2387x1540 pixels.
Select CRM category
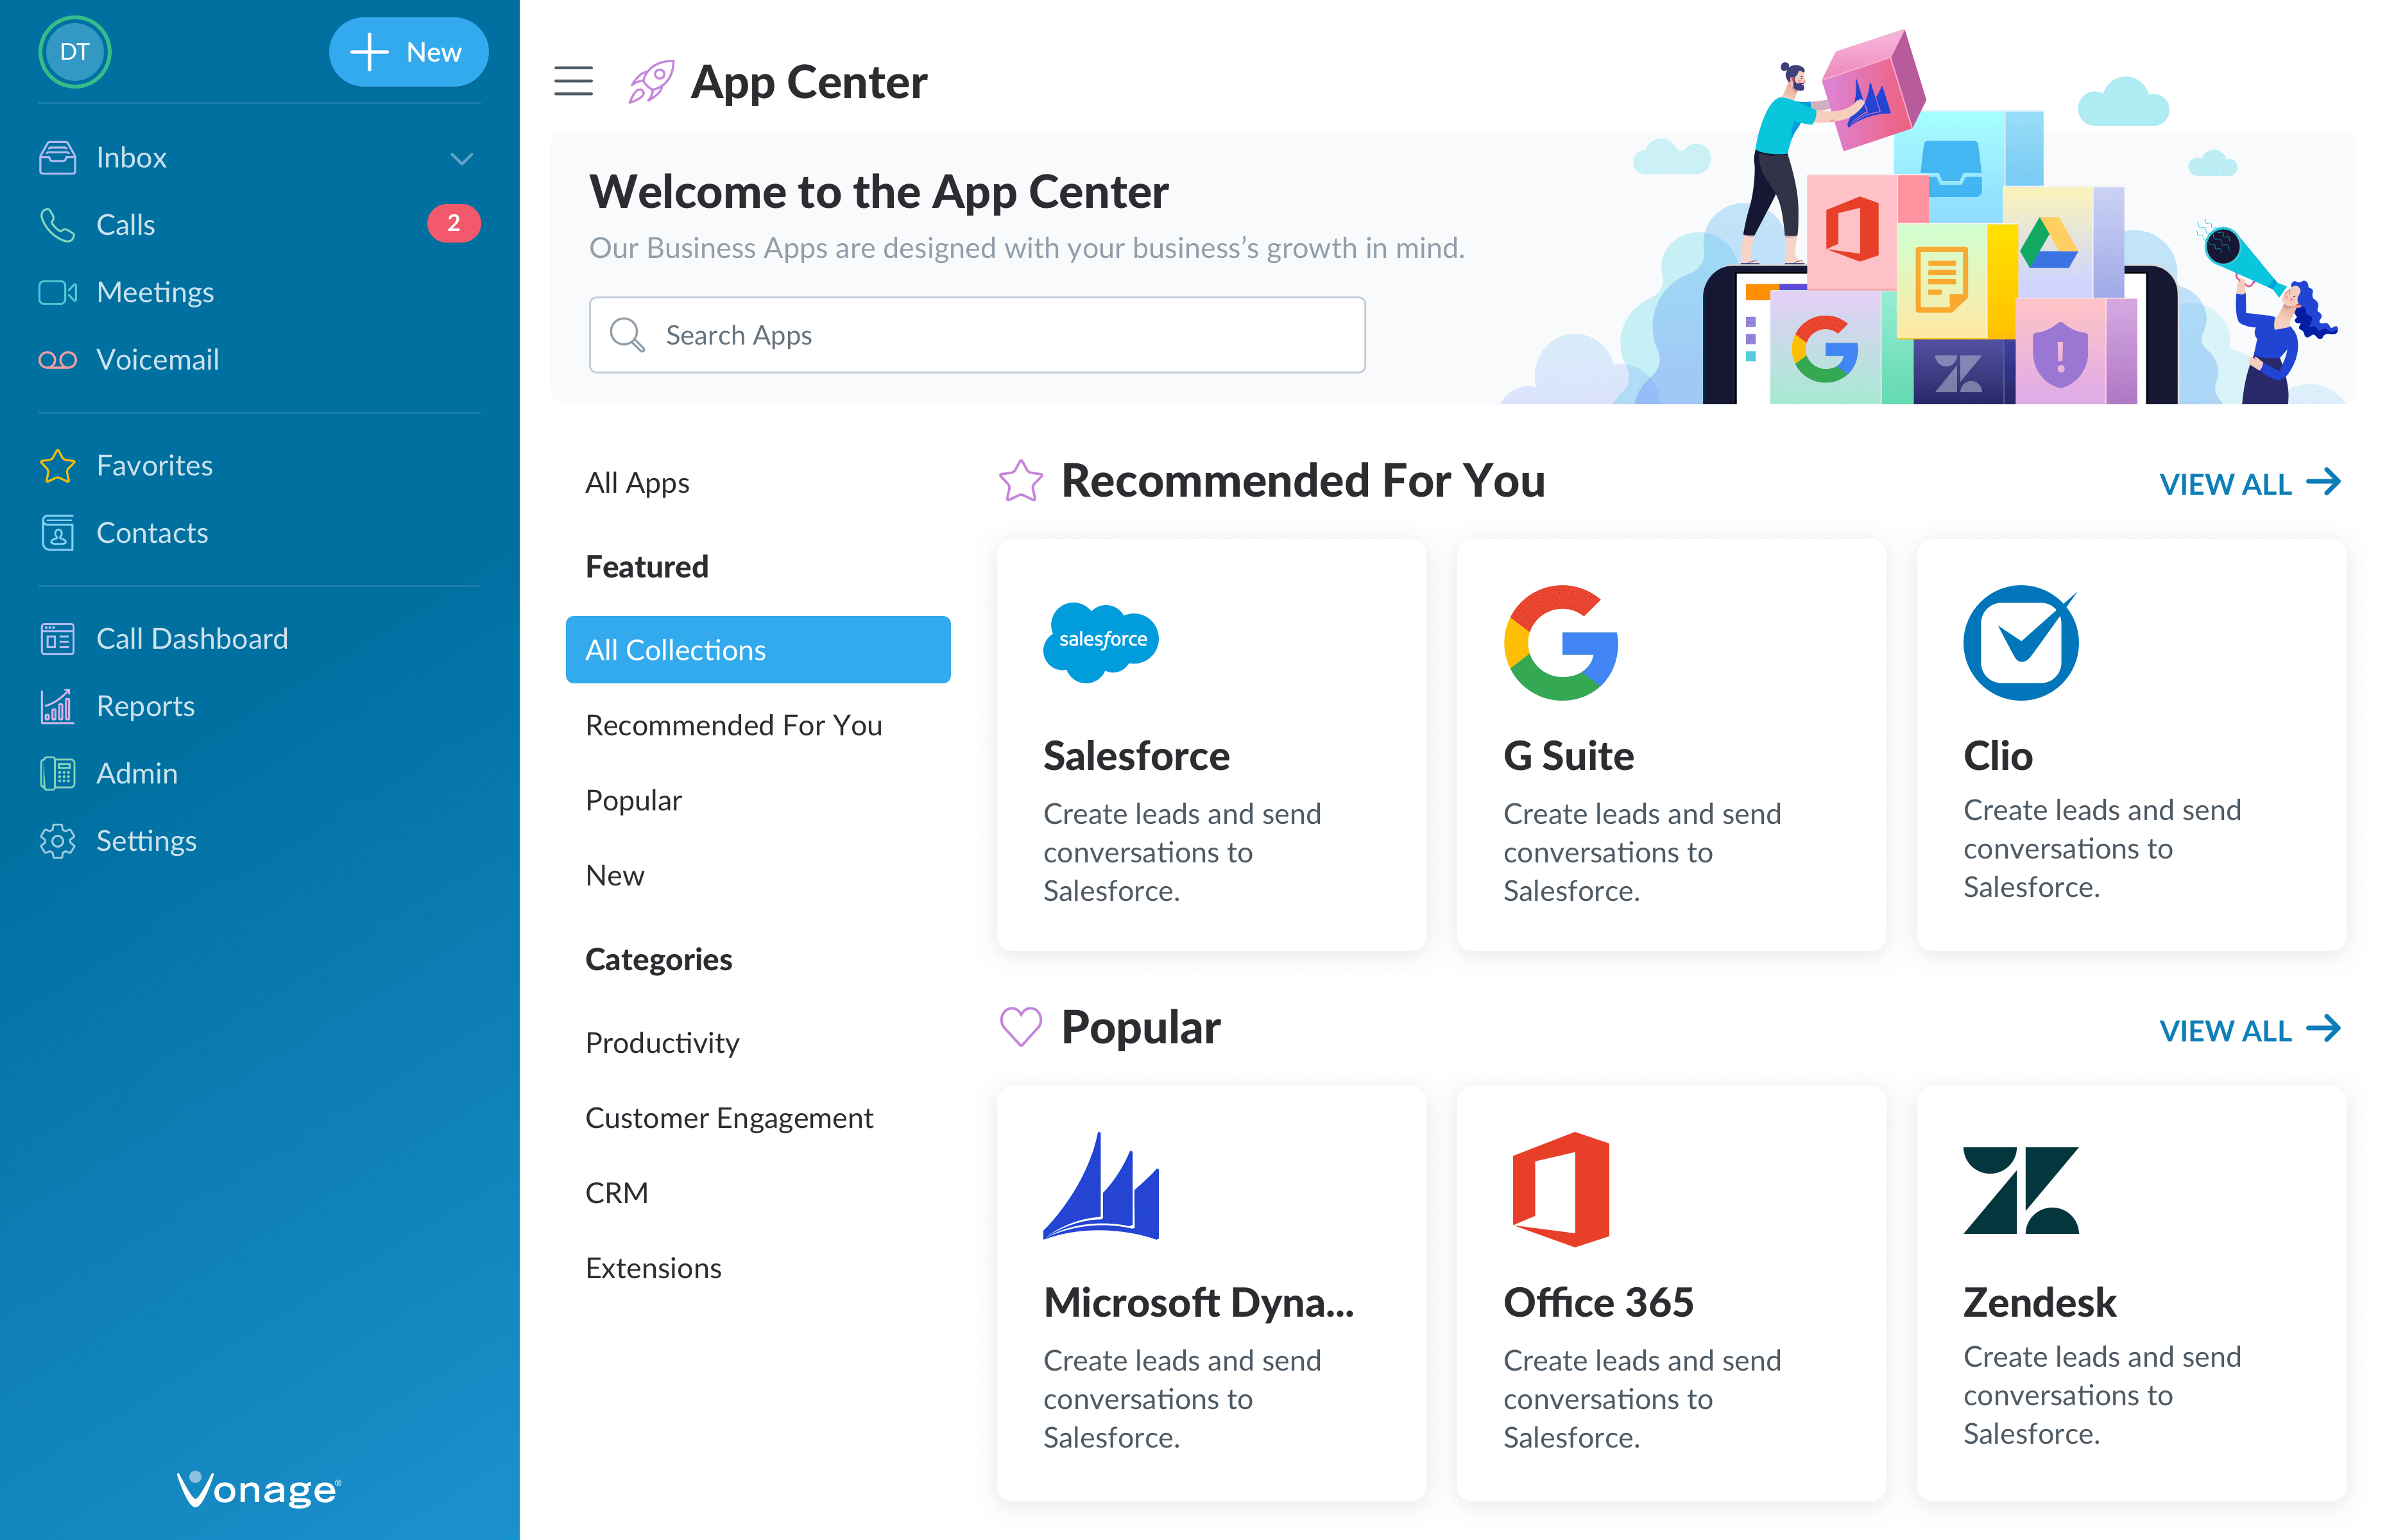tap(616, 1193)
